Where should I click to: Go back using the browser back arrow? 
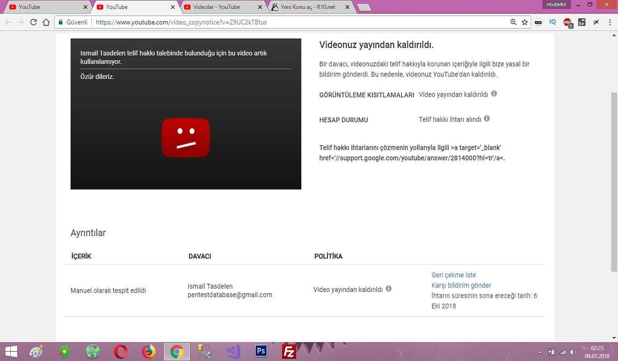coord(8,22)
